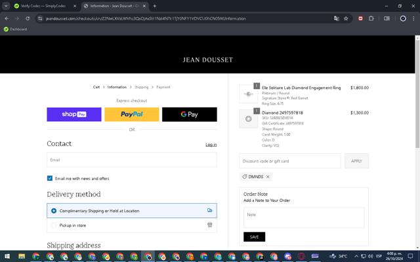Click the page vertical scrollbar
420x262 pixels.
pos(417,94)
